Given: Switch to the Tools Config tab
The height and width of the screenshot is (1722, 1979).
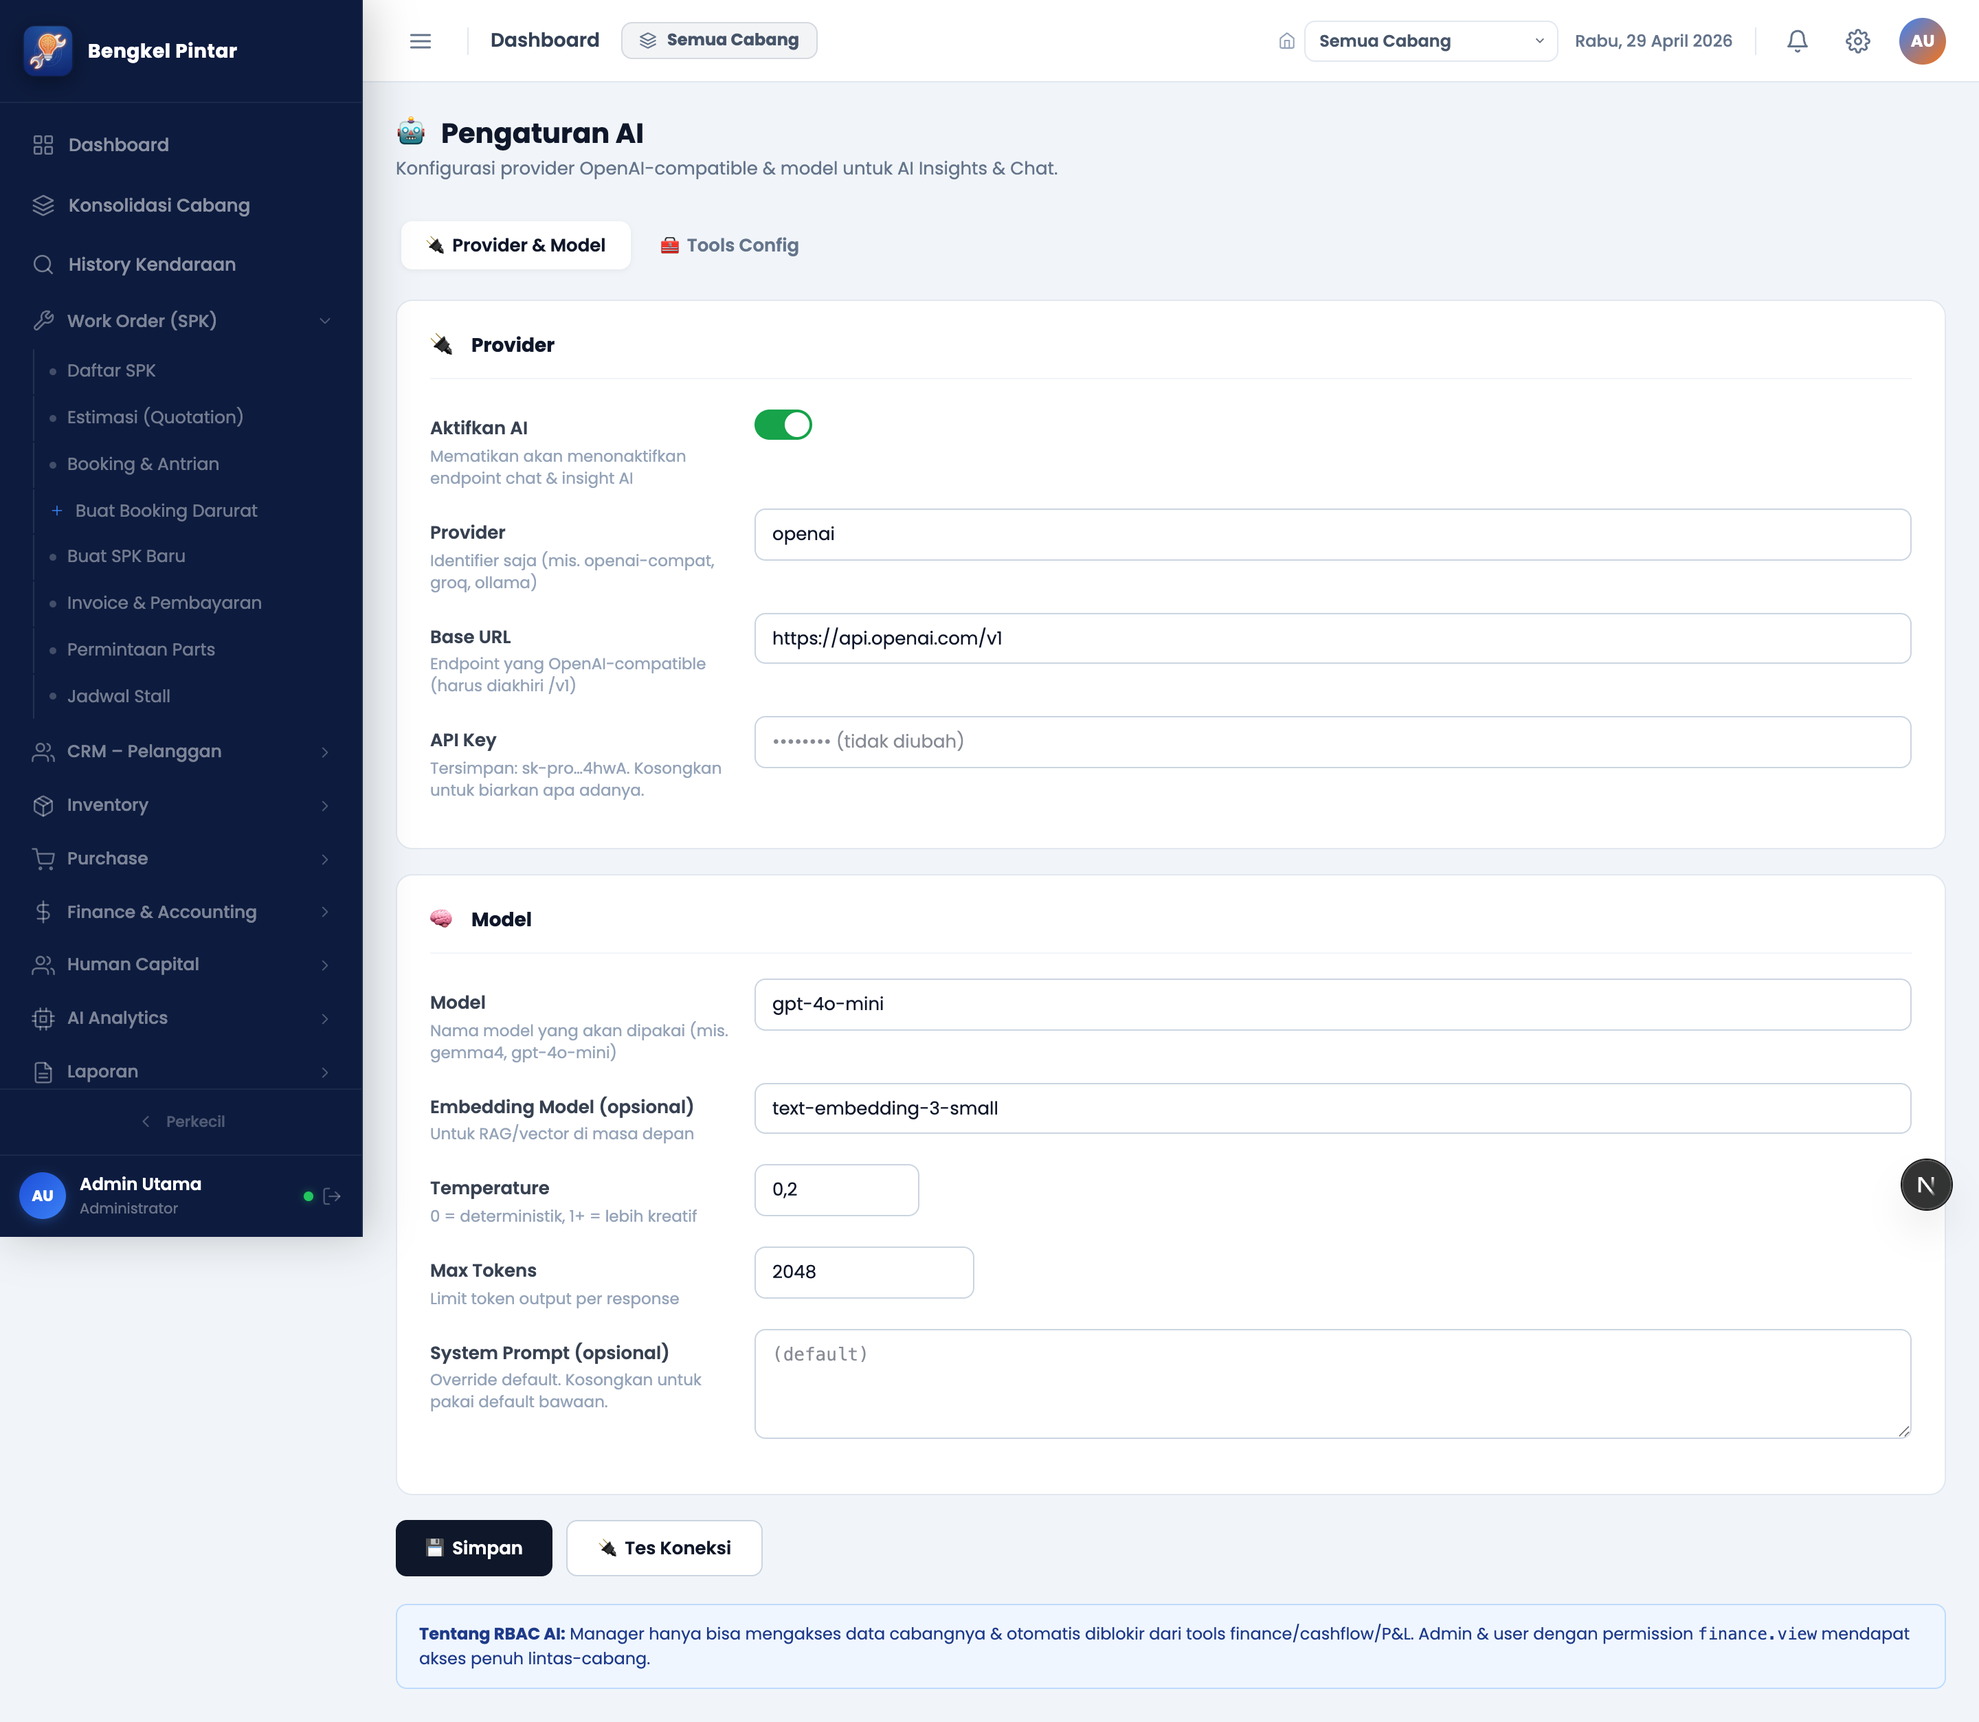Looking at the screenshot, I should [729, 245].
